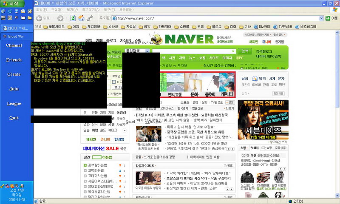Viewport: 340px width, 204px height.
Task: Open the 쇼핑몰 favorites folder
Action: tap(182, 27)
